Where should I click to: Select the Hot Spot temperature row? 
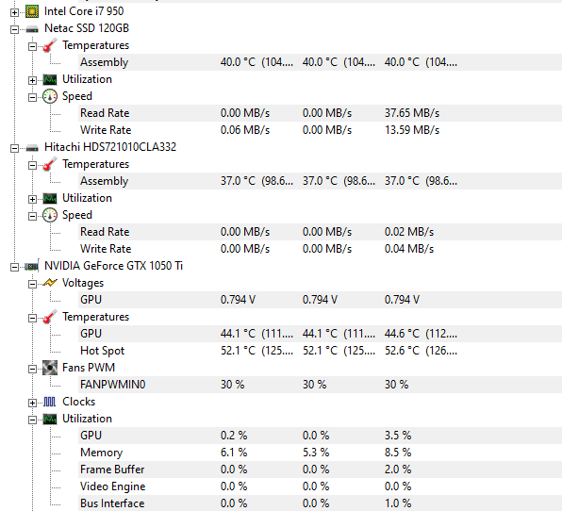(x=320, y=351)
